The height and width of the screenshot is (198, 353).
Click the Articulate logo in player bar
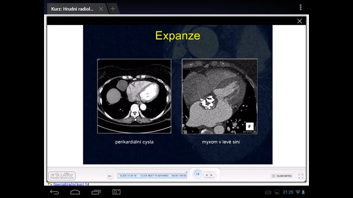tap(62, 176)
